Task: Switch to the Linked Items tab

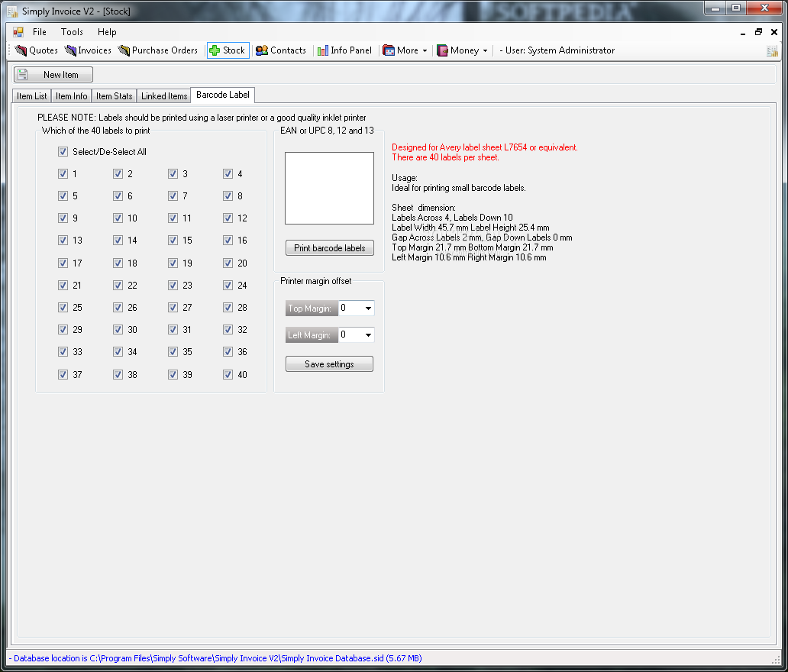Action: [x=164, y=96]
